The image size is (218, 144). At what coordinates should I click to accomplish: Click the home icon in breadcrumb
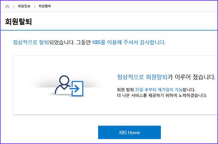7,6
